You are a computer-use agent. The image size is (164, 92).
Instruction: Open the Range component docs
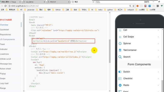pyautogui.click(x=3, y=88)
